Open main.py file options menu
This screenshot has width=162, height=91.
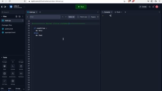click(x=23, y=20)
